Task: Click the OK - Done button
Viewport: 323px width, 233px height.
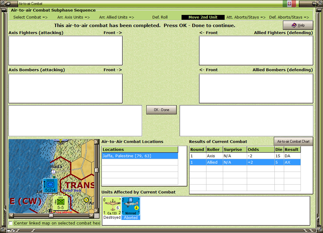Action: tap(161, 110)
